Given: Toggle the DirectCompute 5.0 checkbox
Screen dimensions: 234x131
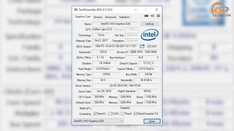Looking at the screenshot, I should [x=135, y=114].
